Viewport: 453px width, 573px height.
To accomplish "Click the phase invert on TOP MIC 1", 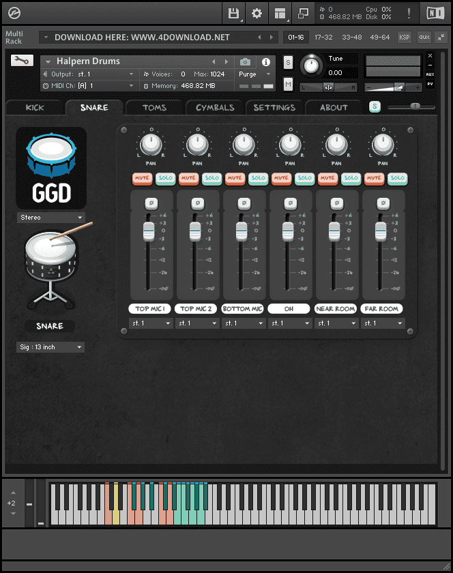I will click(x=151, y=203).
